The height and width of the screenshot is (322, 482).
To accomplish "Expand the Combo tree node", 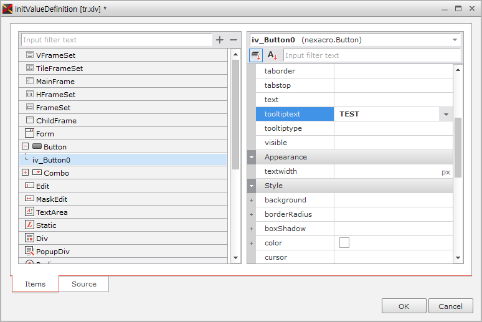I will tap(25, 173).
